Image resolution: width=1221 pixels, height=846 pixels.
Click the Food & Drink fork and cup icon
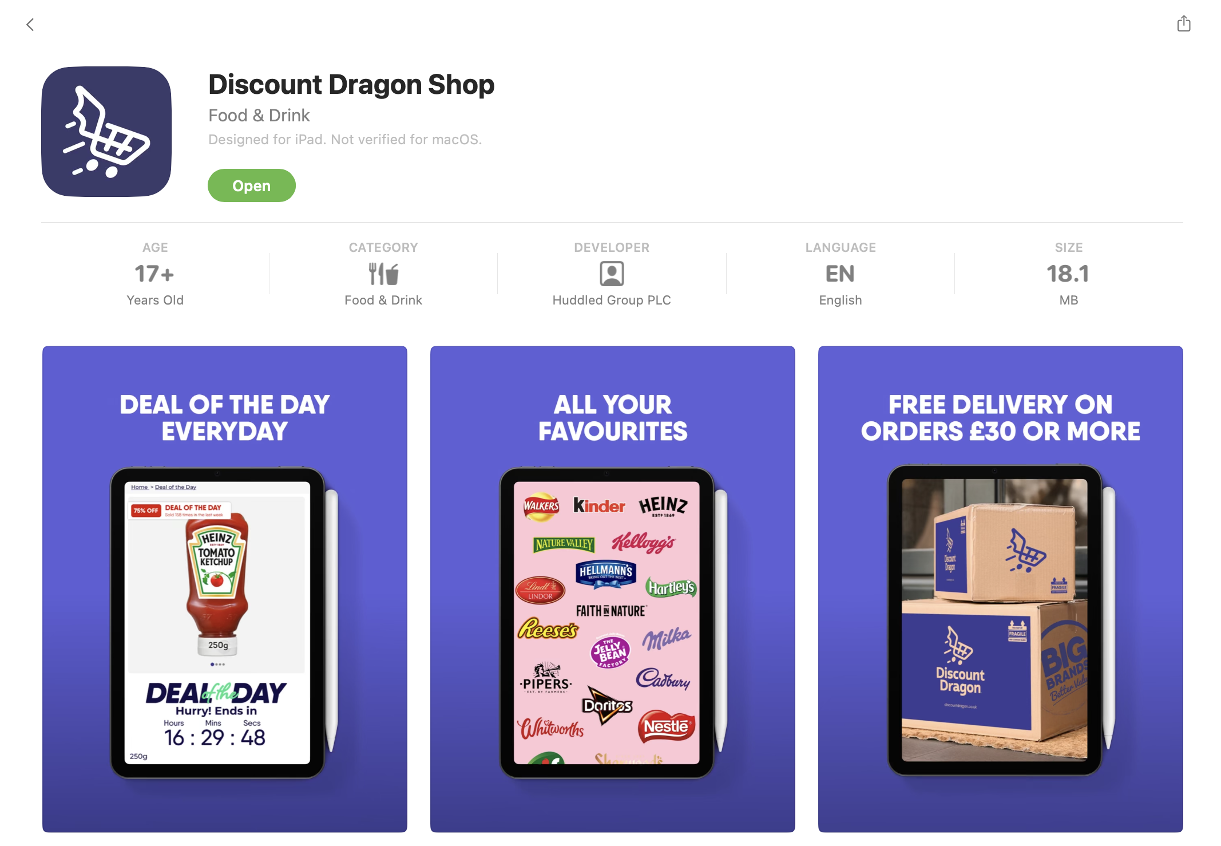383,274
